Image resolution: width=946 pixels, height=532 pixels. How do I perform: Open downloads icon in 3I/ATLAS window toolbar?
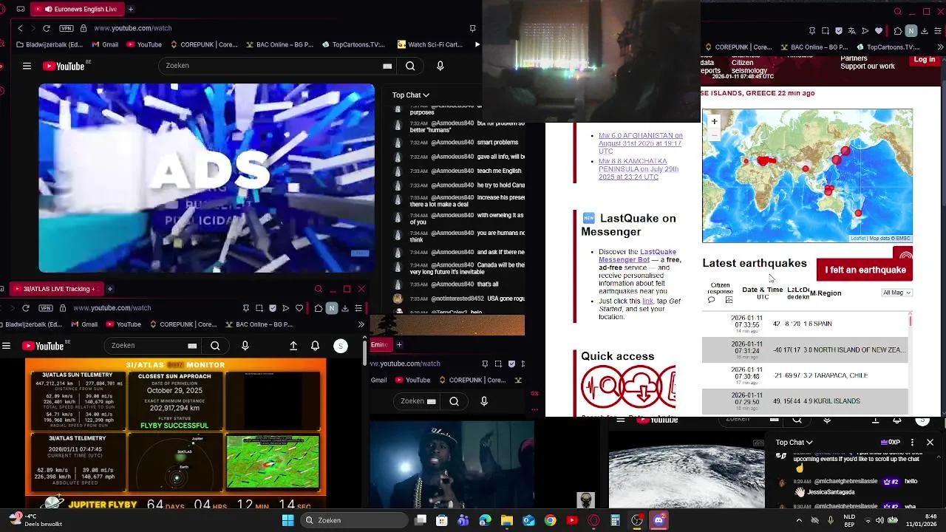click(345, 308)
